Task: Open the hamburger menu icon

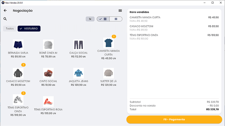Action: pos(120,10)
